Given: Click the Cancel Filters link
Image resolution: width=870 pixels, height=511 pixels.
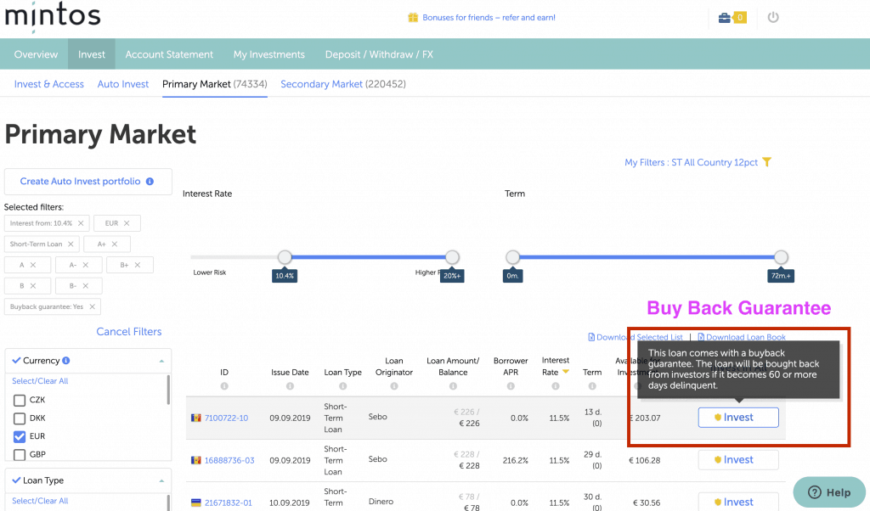Looking at the screenshot, I should point(128,331).
